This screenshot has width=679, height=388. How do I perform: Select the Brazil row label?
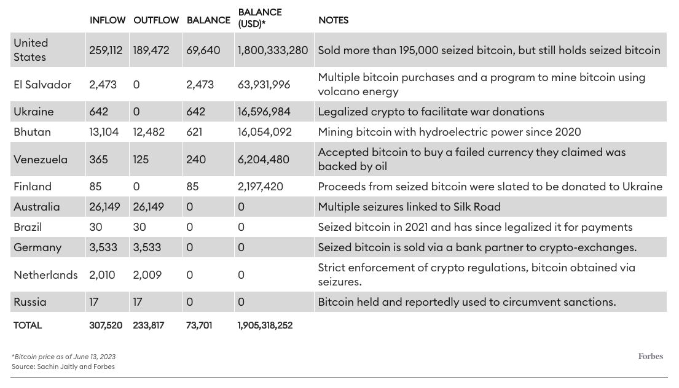point(28,227)
